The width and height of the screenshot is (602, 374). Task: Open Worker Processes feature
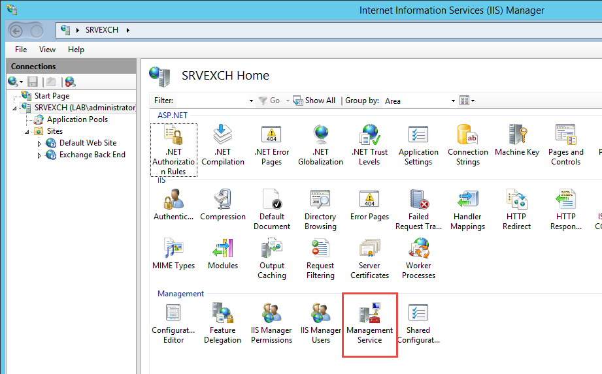[418, 258]
